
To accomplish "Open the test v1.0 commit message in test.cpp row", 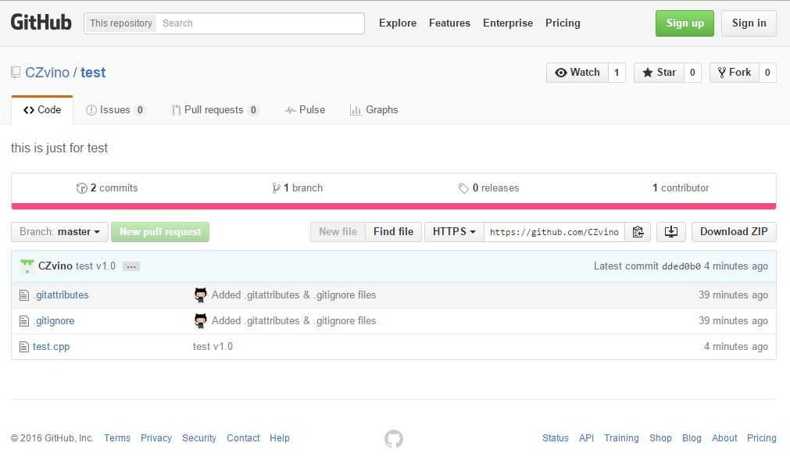I will click(x=213, y=347).
